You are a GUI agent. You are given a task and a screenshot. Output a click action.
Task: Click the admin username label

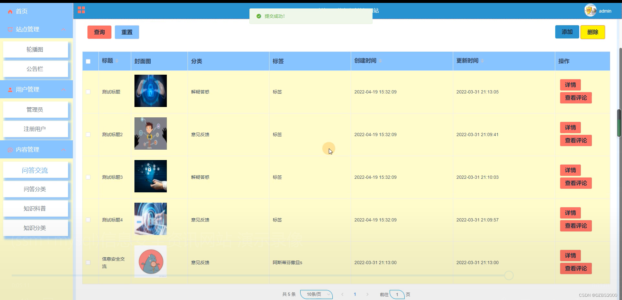pos(605,11)
